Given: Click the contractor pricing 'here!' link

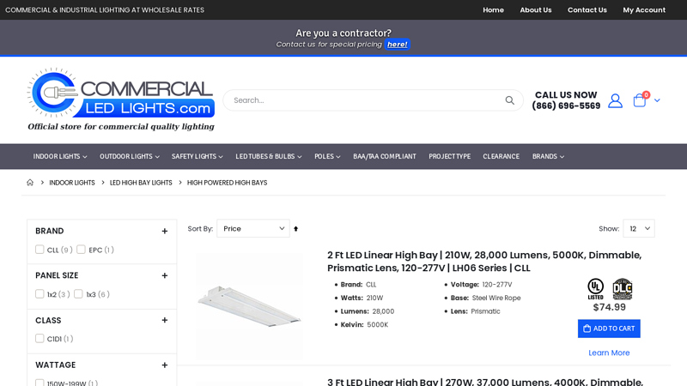Looking at the screenshot, I should tap(398, 45).
